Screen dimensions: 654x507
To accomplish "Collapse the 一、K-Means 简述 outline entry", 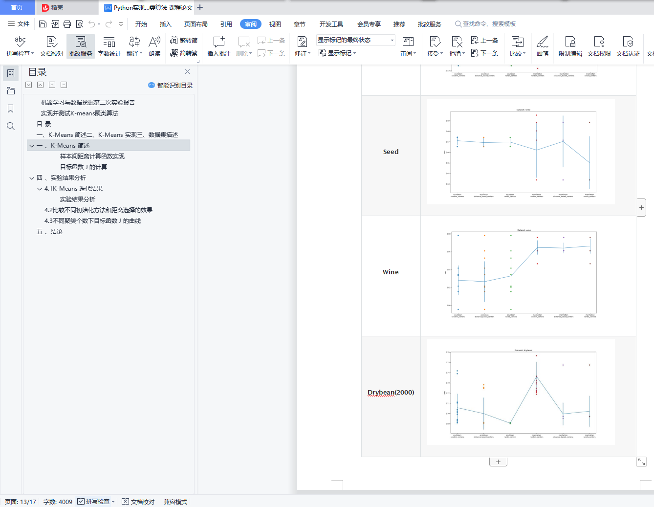I will [x=32, y=146].
